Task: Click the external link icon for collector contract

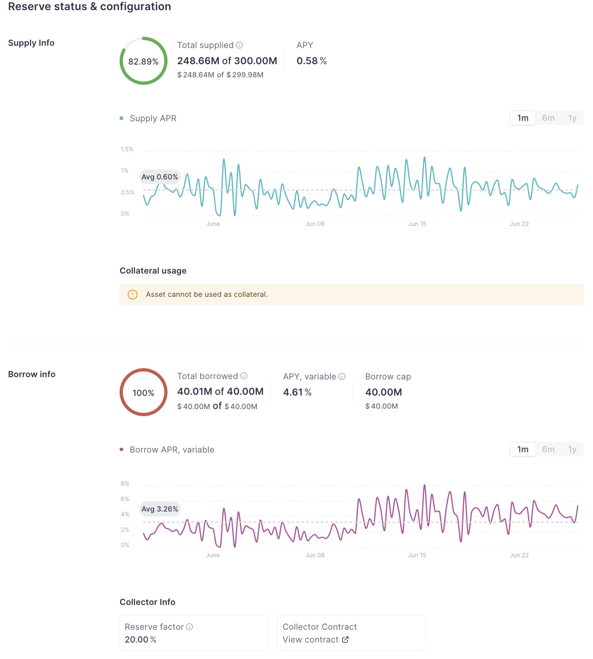Action: pos(345,639)
